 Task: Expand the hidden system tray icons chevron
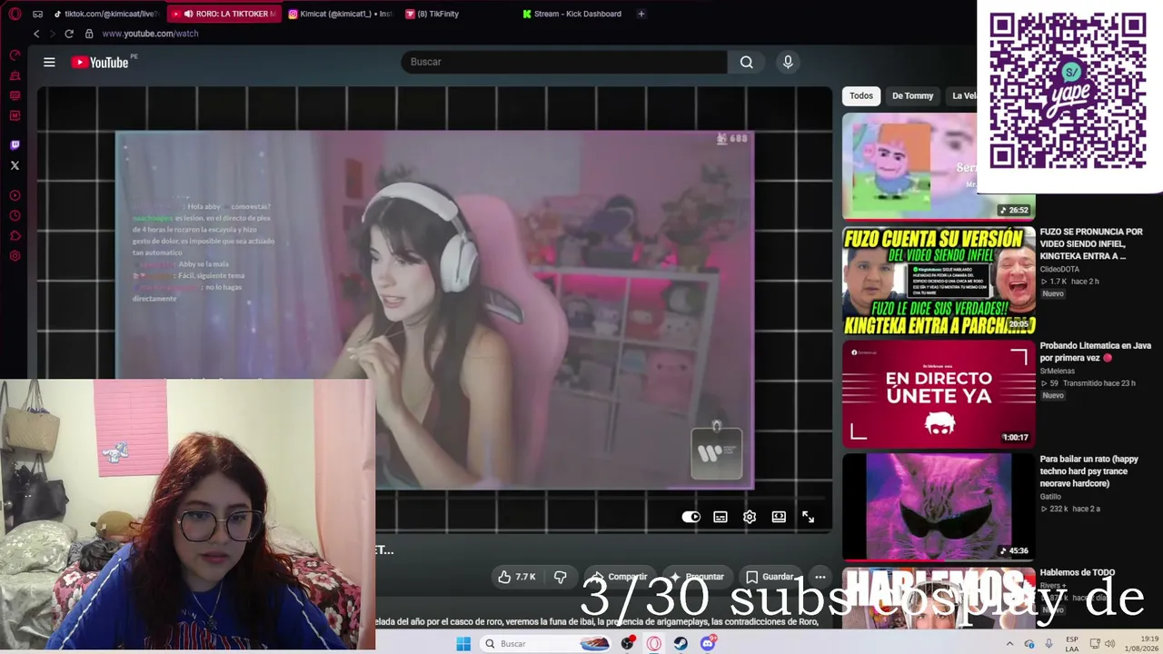pyautogui.click(x=1009, y=644)
